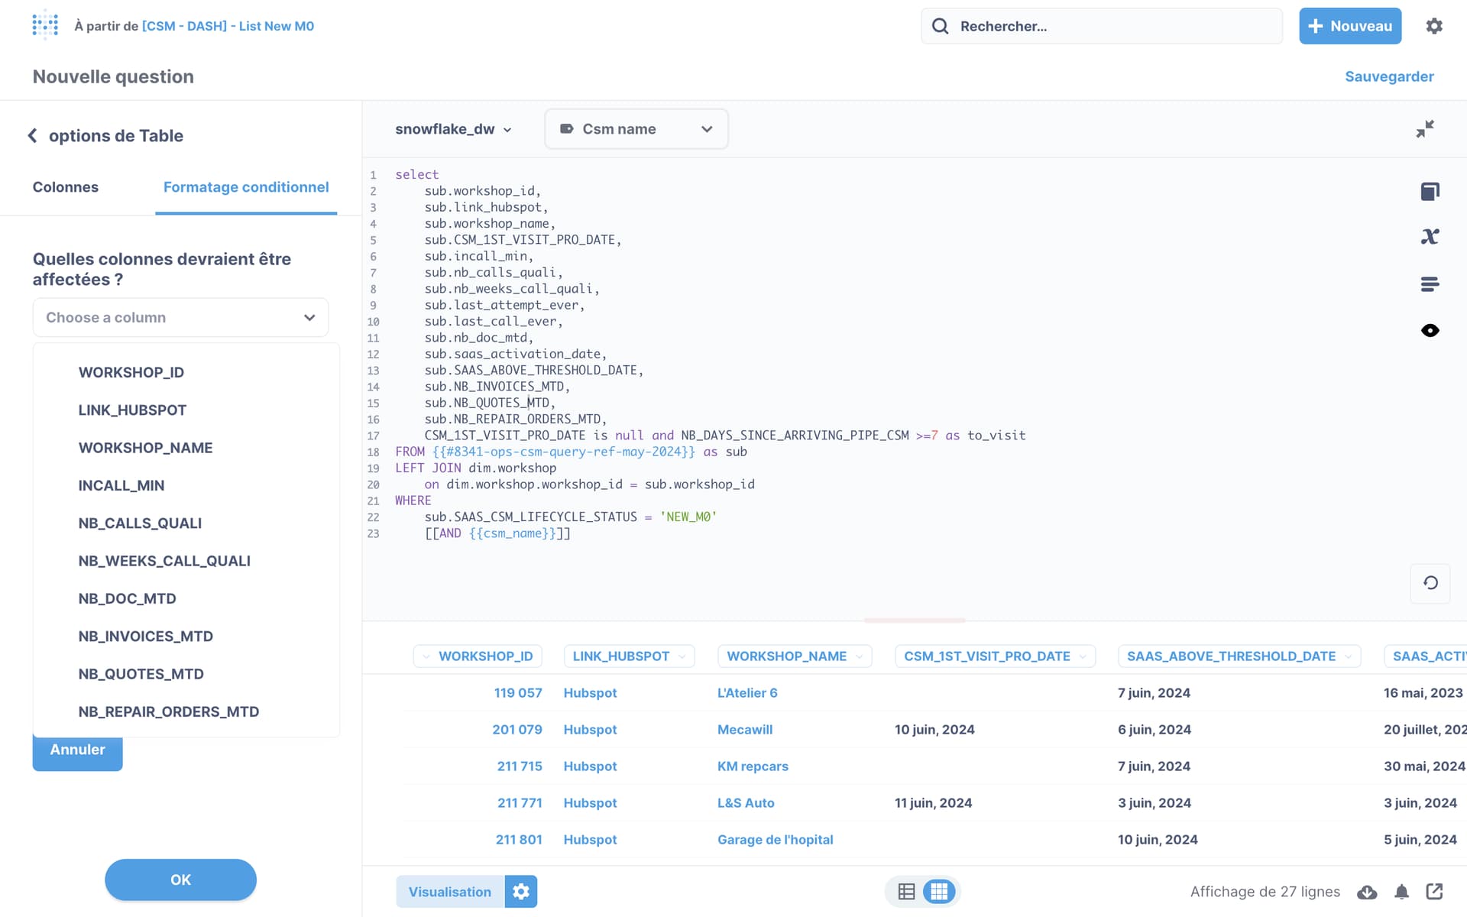
Task: Open the data reference book icon
Action: pyautogui.click(x=1430, y=191)
